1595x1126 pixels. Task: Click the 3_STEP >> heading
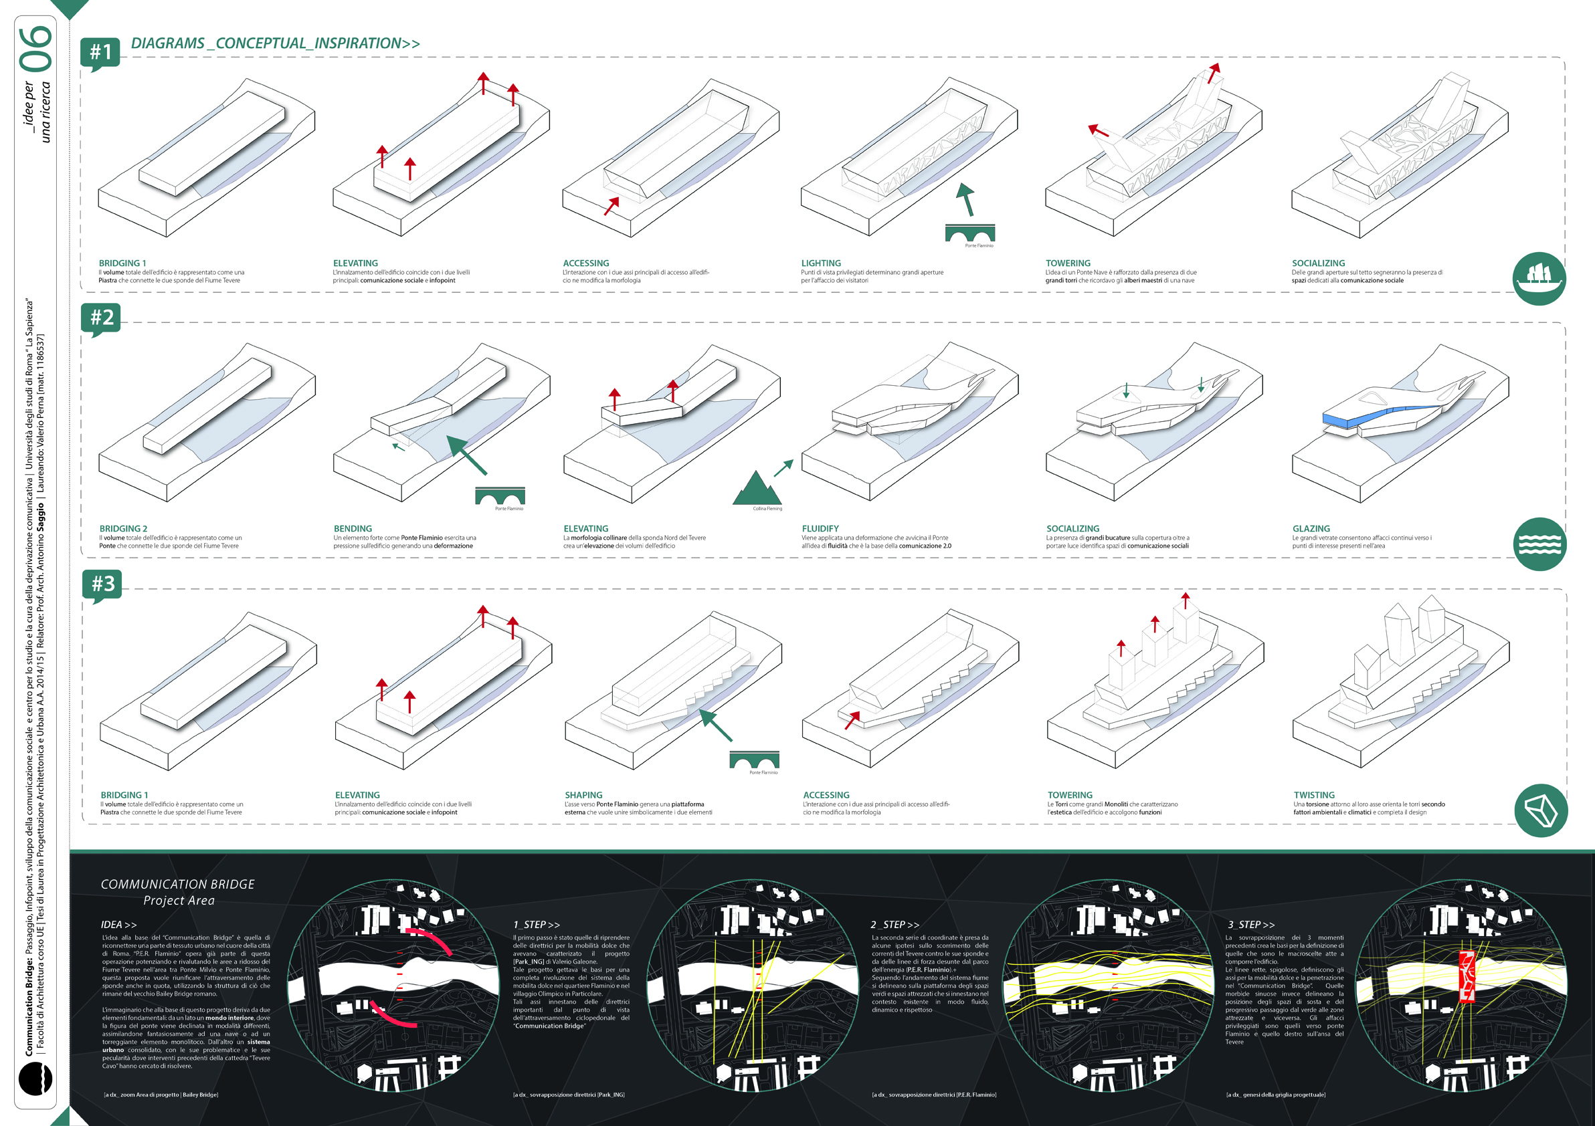[x=1250, y=925]
